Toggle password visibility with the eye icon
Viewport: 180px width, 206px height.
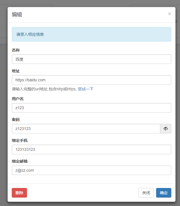pyautogui.click(x=166, y=129)
